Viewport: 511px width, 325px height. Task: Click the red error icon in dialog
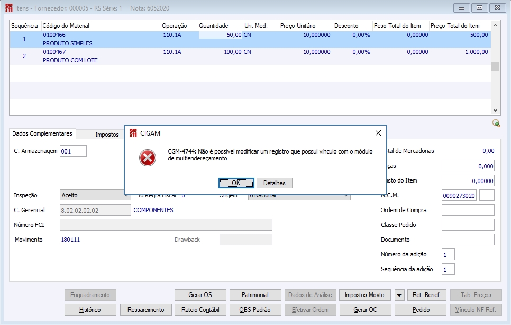tap(148, 158)
